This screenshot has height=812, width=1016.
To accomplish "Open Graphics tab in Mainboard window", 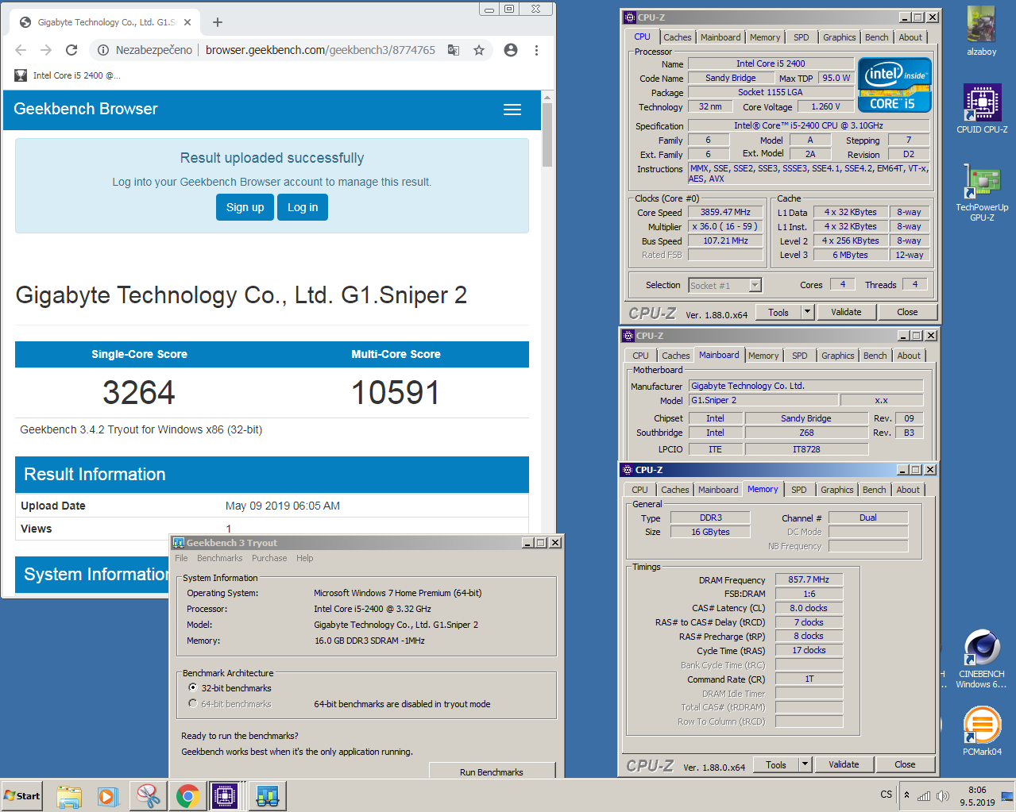I will [x=837, y=356].
